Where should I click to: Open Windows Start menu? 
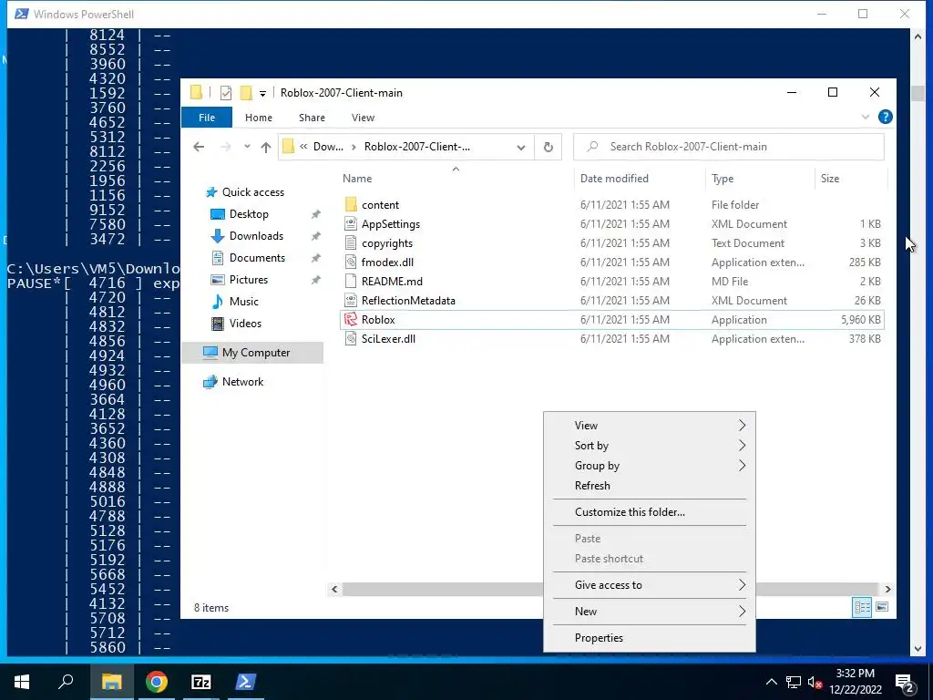(22, 682)
